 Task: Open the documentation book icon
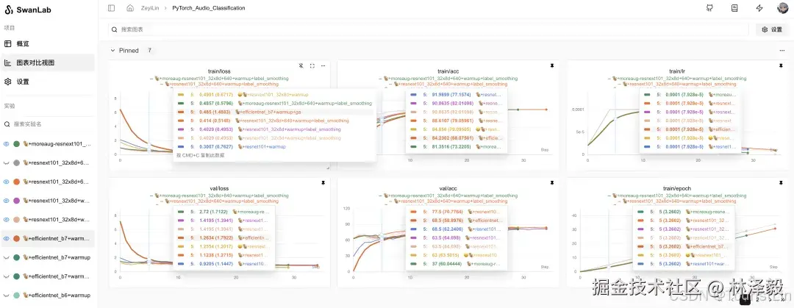[x=734, y=8]
